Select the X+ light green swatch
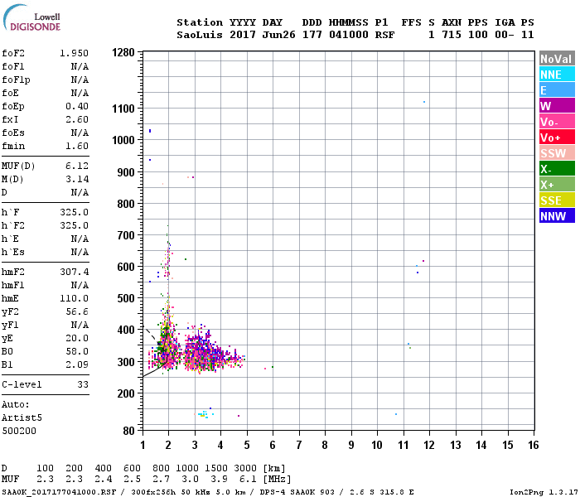Viewport: 580px width, 497px height. (557, 185)
